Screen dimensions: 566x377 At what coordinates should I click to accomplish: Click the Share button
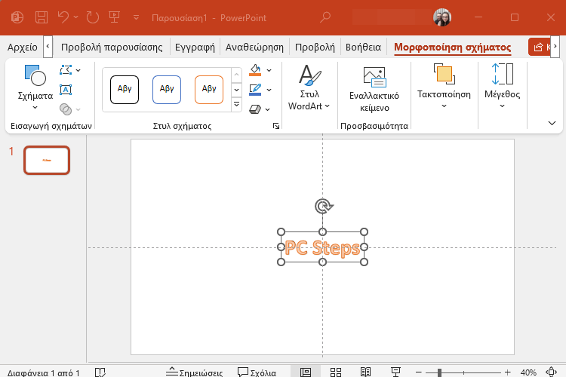pyautogui.click(x=540, y=47)
